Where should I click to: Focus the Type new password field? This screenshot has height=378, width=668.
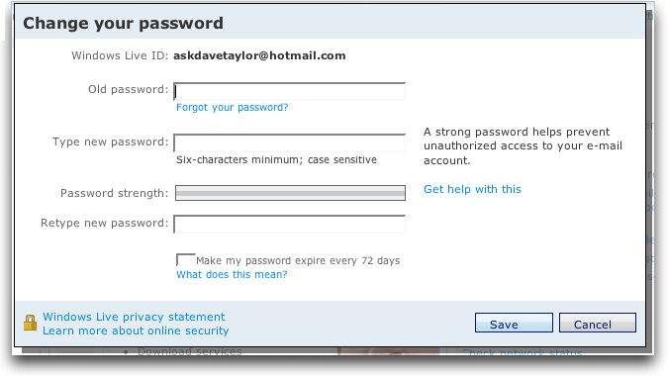(x=290, y=143)
